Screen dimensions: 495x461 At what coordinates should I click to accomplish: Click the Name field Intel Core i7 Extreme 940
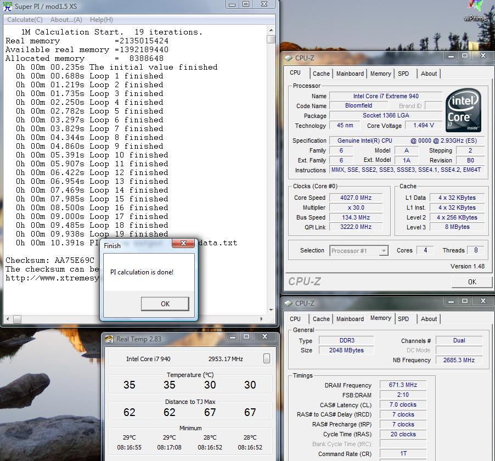click(386, 96)
